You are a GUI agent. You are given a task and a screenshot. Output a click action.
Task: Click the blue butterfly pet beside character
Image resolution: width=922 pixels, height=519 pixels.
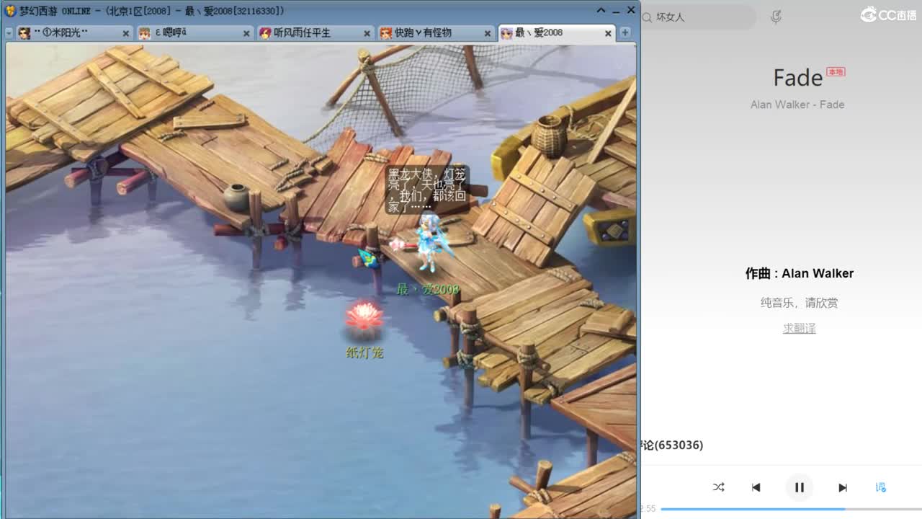pyautogui.click(x=368, y=258)
